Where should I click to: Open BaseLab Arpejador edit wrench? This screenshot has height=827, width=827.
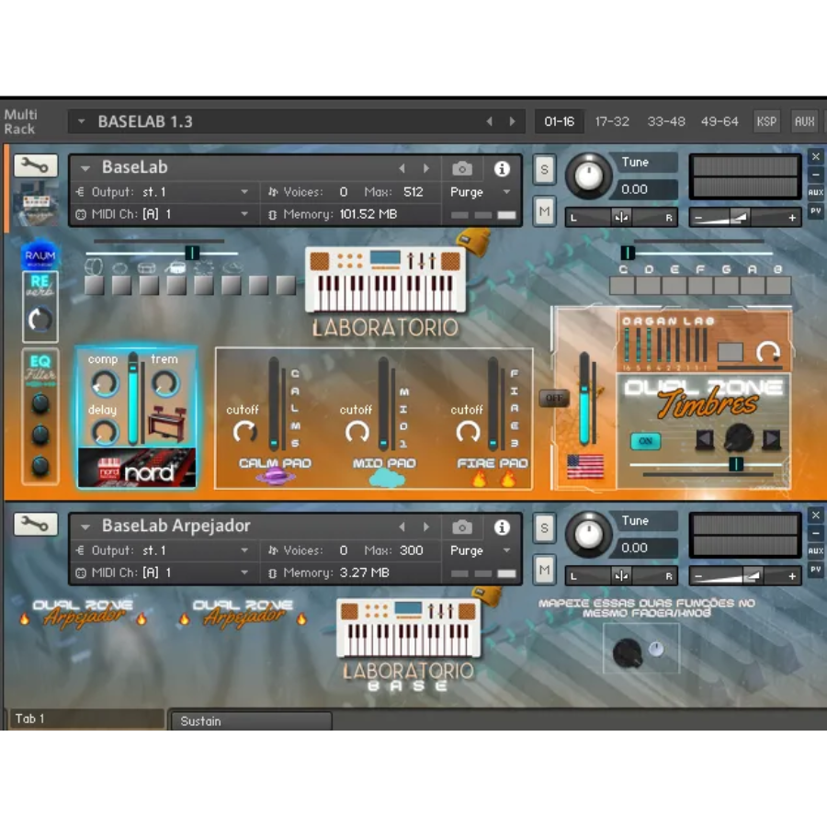click(x=35, y=525)
